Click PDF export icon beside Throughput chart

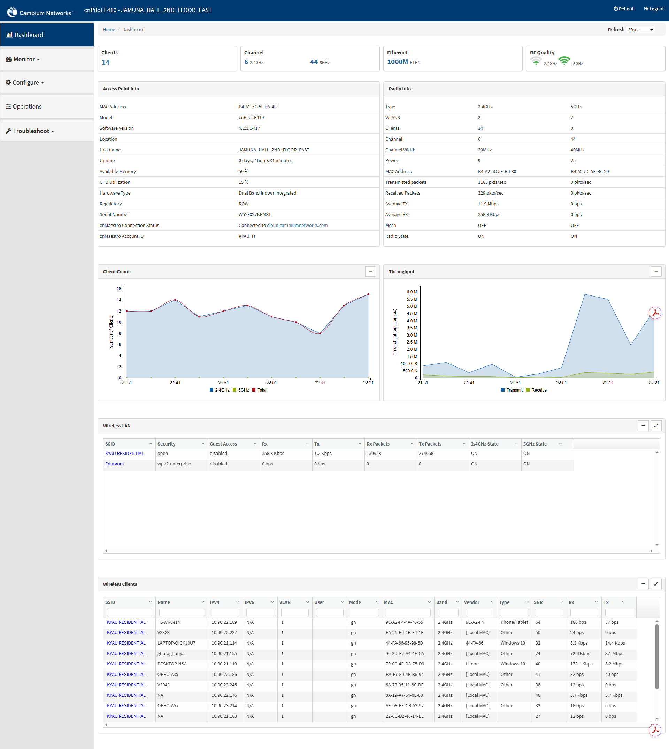coord(655,313)
